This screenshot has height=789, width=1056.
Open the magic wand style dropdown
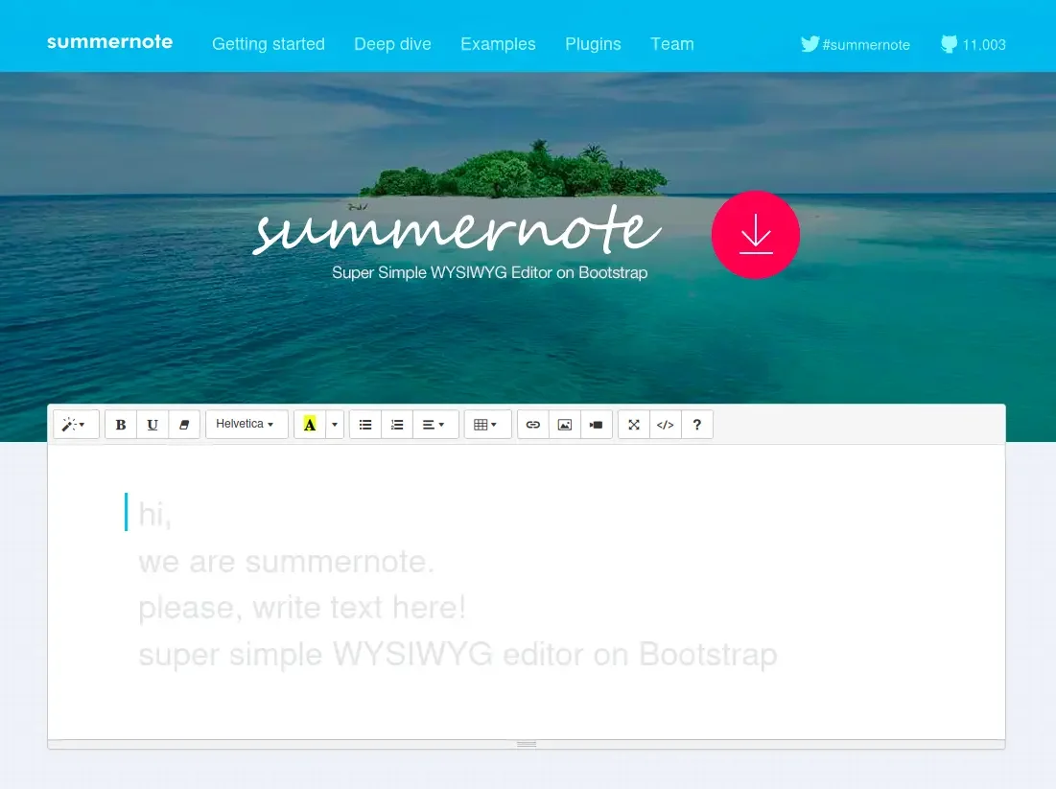76,425
